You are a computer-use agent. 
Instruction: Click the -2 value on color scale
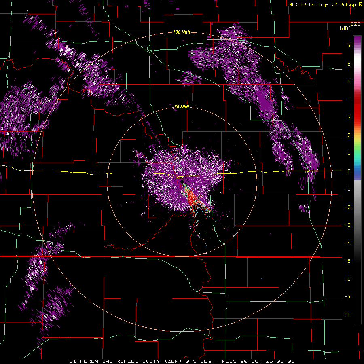[347, 207]
